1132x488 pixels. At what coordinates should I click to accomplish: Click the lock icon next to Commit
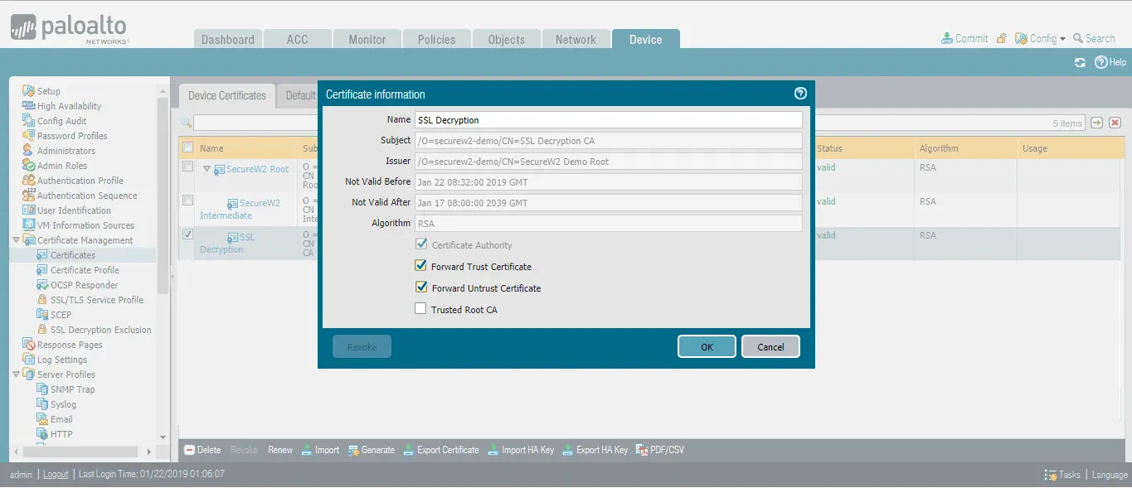pyautogui.click(x=1002, y=39)
